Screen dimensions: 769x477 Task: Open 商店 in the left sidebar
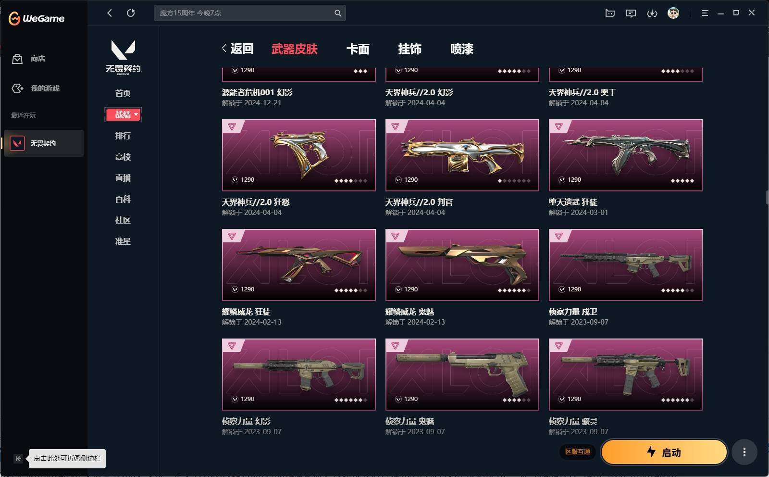click(29, 59)
